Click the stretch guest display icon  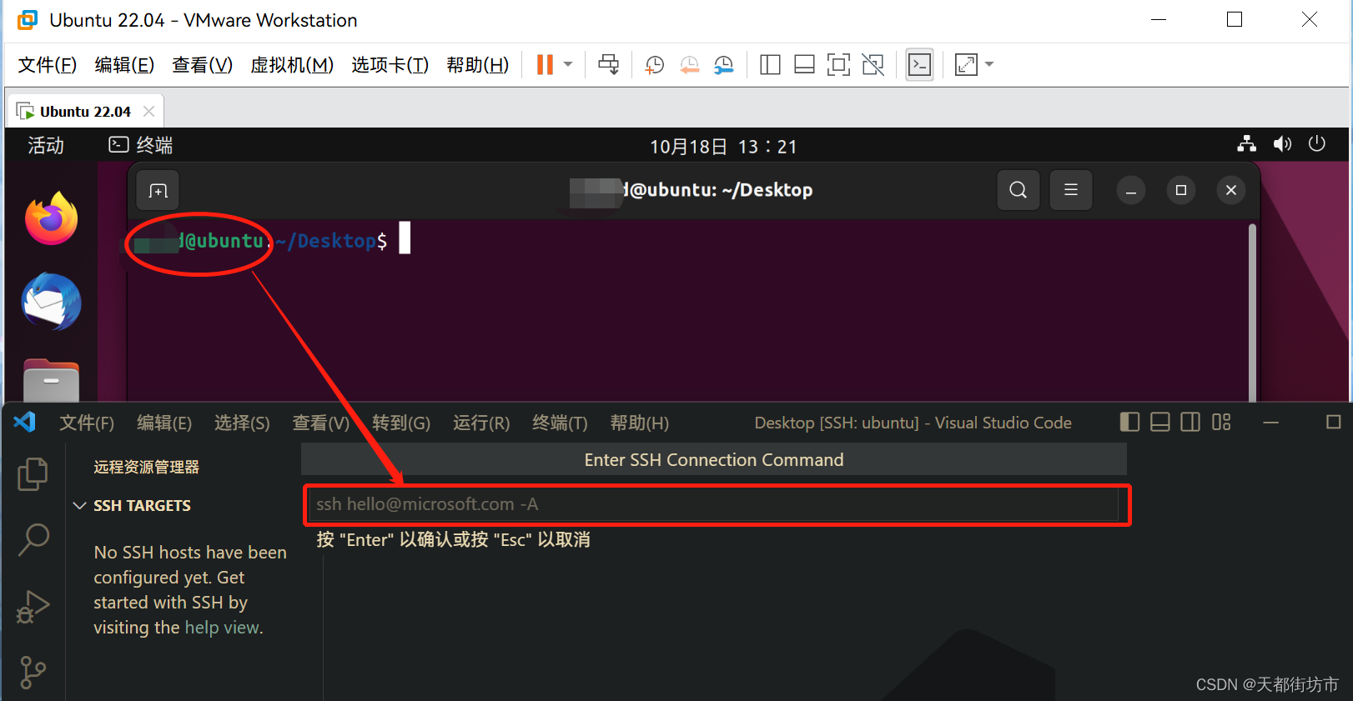tap(966, 65)
